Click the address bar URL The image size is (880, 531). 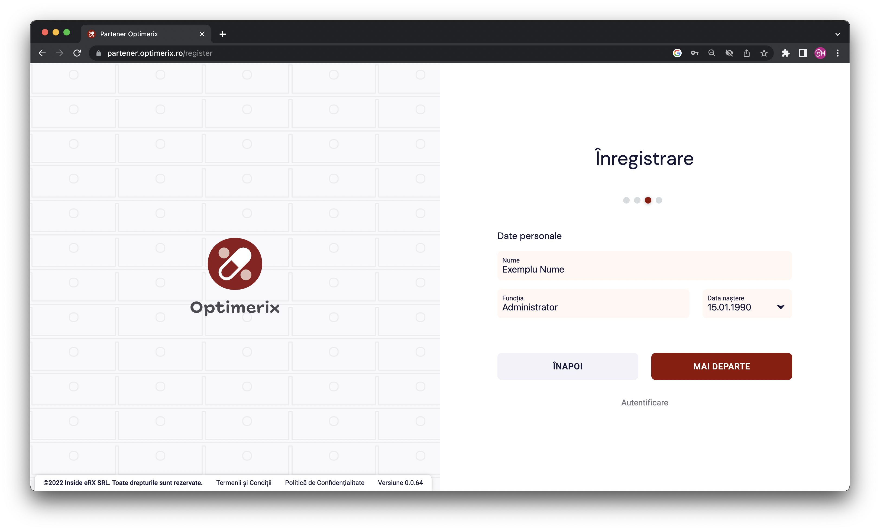(x=160, y=53)
